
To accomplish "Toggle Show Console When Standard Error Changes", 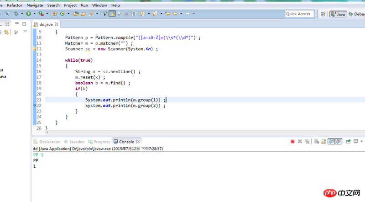I will [x=339, y=141].
